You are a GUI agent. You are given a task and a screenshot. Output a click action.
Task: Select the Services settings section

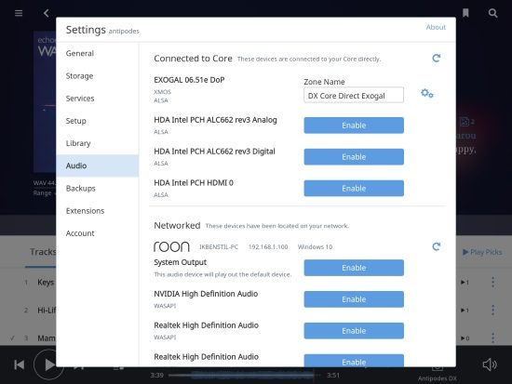tap(98, 99)
